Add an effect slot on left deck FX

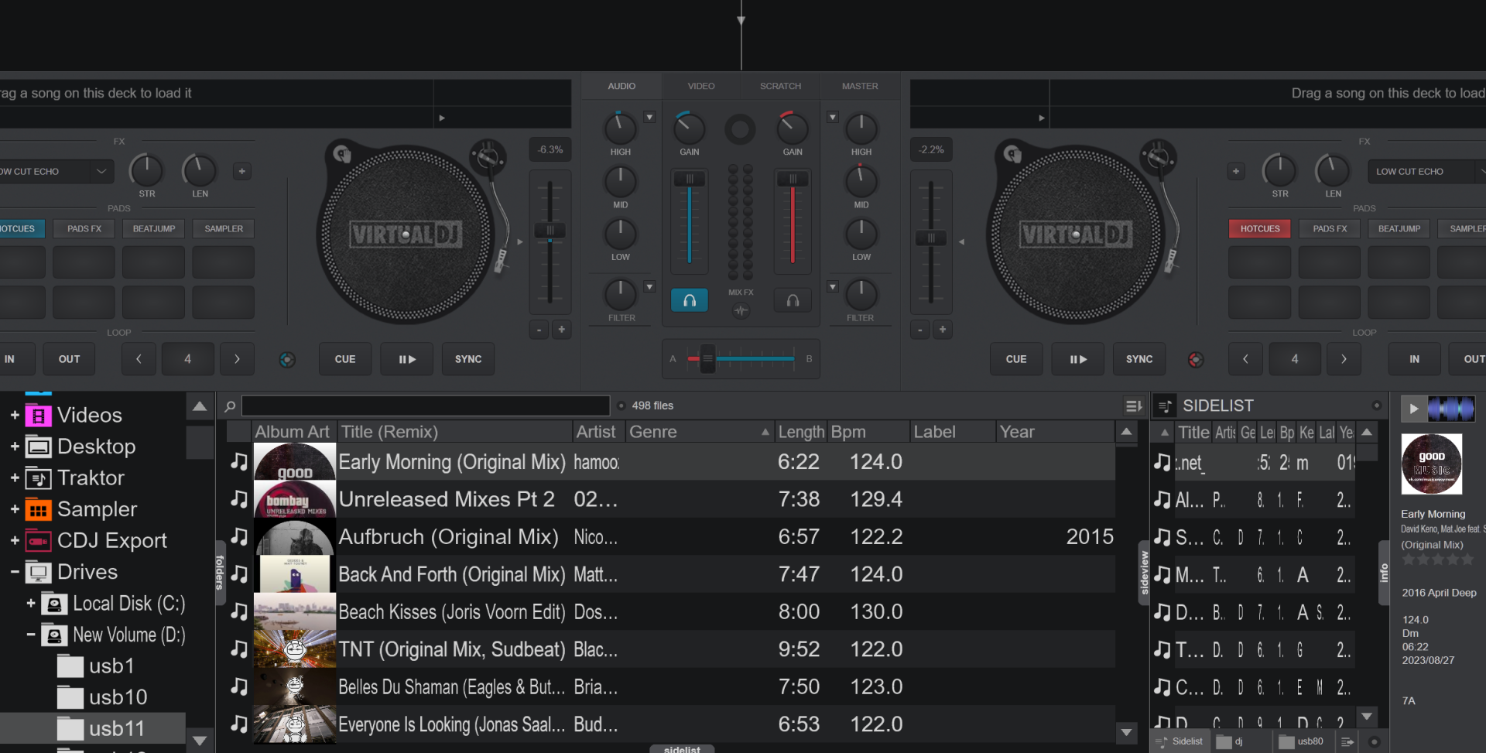[x=242, y=171]
